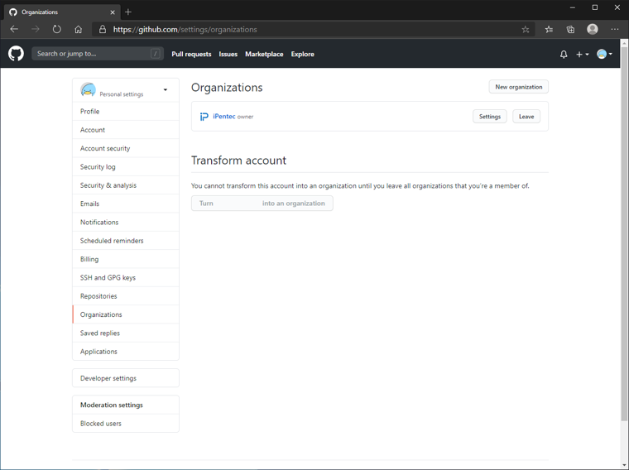Click the Transform account heading

tap(238, 161)
